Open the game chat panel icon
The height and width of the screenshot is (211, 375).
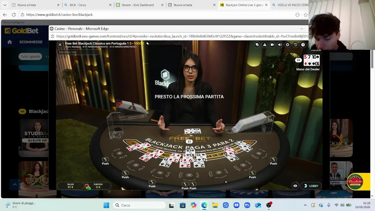click(257, 45)
